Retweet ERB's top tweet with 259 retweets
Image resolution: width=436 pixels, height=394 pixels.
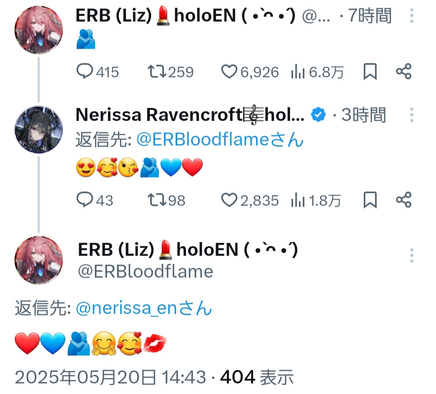[170, 72]
